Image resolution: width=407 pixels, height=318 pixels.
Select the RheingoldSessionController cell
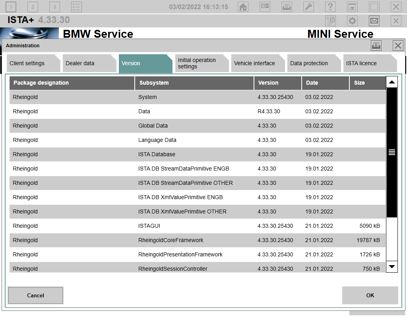coord(173,269)
